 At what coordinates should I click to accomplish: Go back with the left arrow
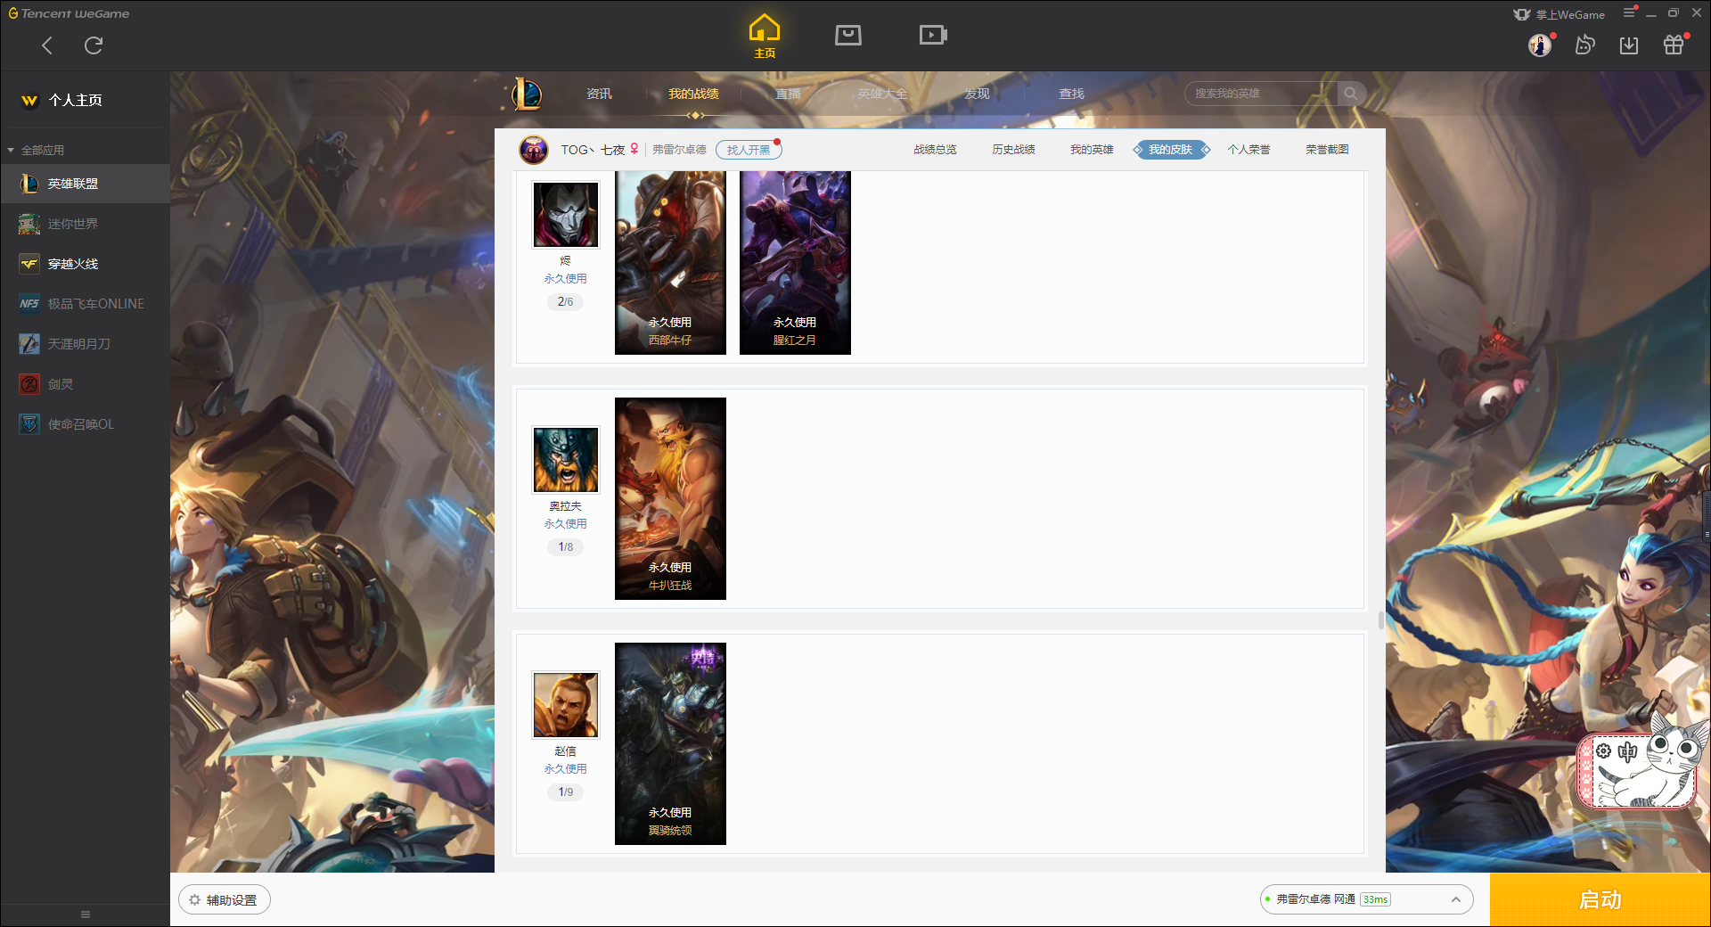47,45
